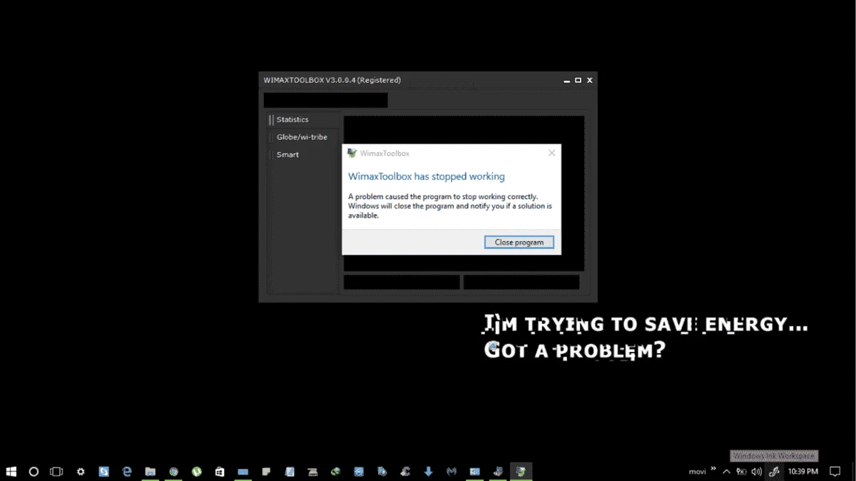856x481 pixels.
Task: Show hidden system tray icons
Action: pos(726,472)
